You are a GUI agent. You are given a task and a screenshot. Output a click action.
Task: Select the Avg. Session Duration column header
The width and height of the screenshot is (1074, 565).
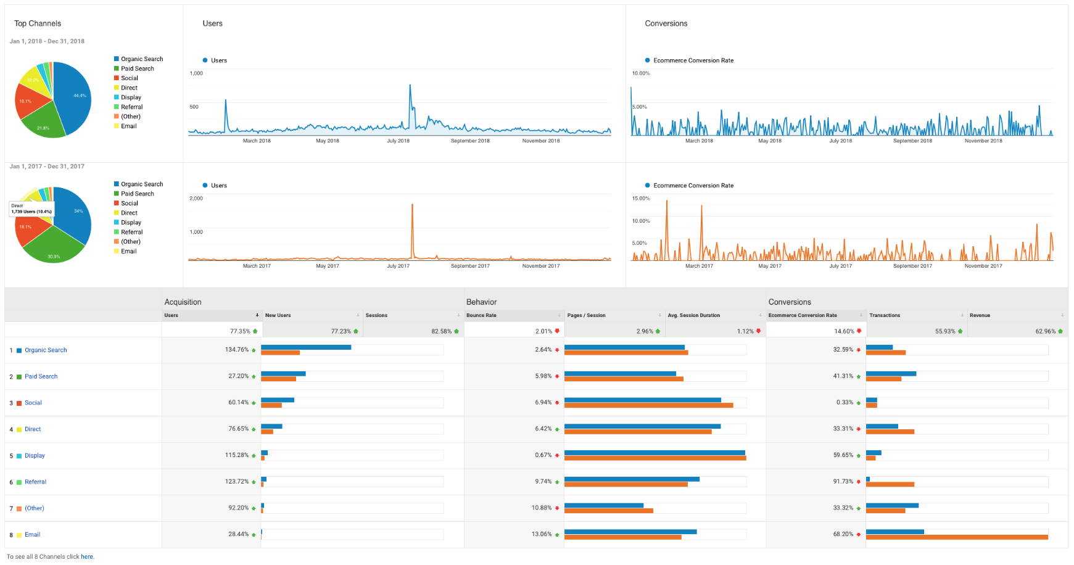[x=693, y=315]
